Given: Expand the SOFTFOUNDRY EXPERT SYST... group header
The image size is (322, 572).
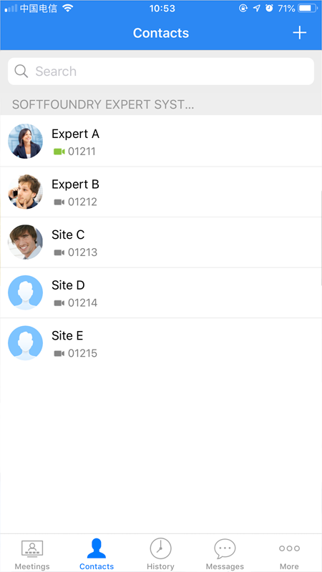Looking at the screenshot, I should [x=161, y=104].
